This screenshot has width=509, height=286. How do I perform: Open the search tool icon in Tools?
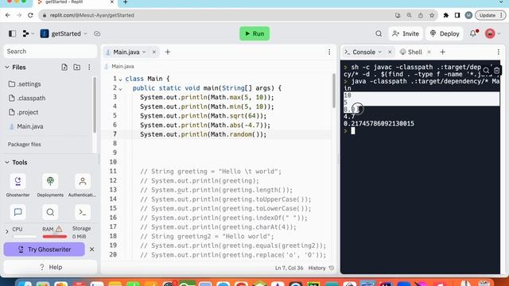coord(50,212)
